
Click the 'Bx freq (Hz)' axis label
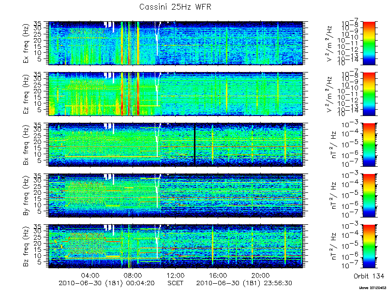click(x=27, y=145)
